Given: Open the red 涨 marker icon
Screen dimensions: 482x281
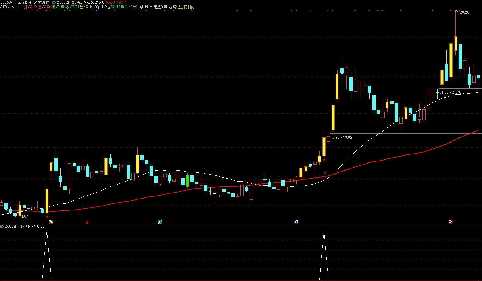Looking at the screenshot, I should point(451,222).
